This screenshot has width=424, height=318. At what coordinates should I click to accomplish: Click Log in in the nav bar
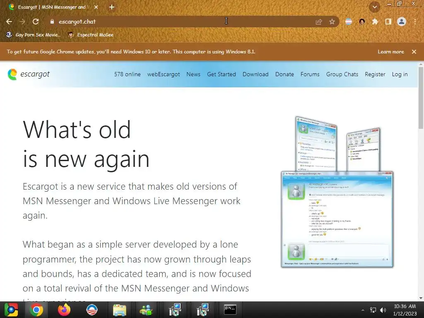pyautogui.click(x=400, y=75)
